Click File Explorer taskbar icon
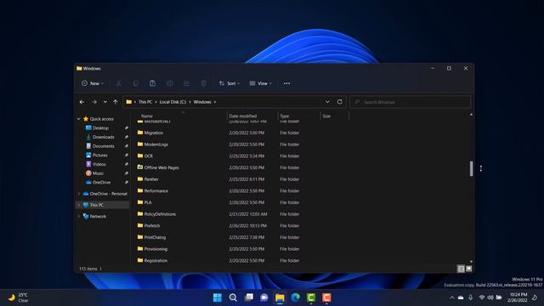The image size is (544, 306). pos(280,297)
